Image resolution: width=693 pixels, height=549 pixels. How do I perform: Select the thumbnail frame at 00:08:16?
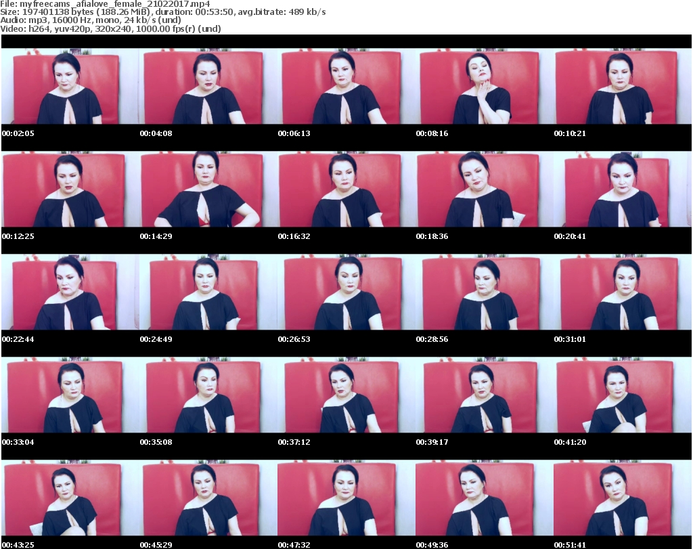[484, 86]
